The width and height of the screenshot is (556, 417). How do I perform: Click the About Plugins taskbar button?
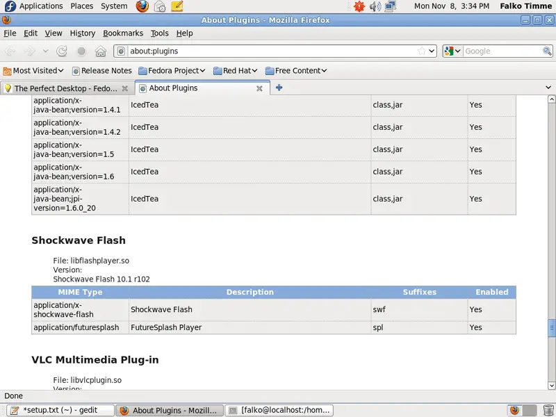point(170,411)
